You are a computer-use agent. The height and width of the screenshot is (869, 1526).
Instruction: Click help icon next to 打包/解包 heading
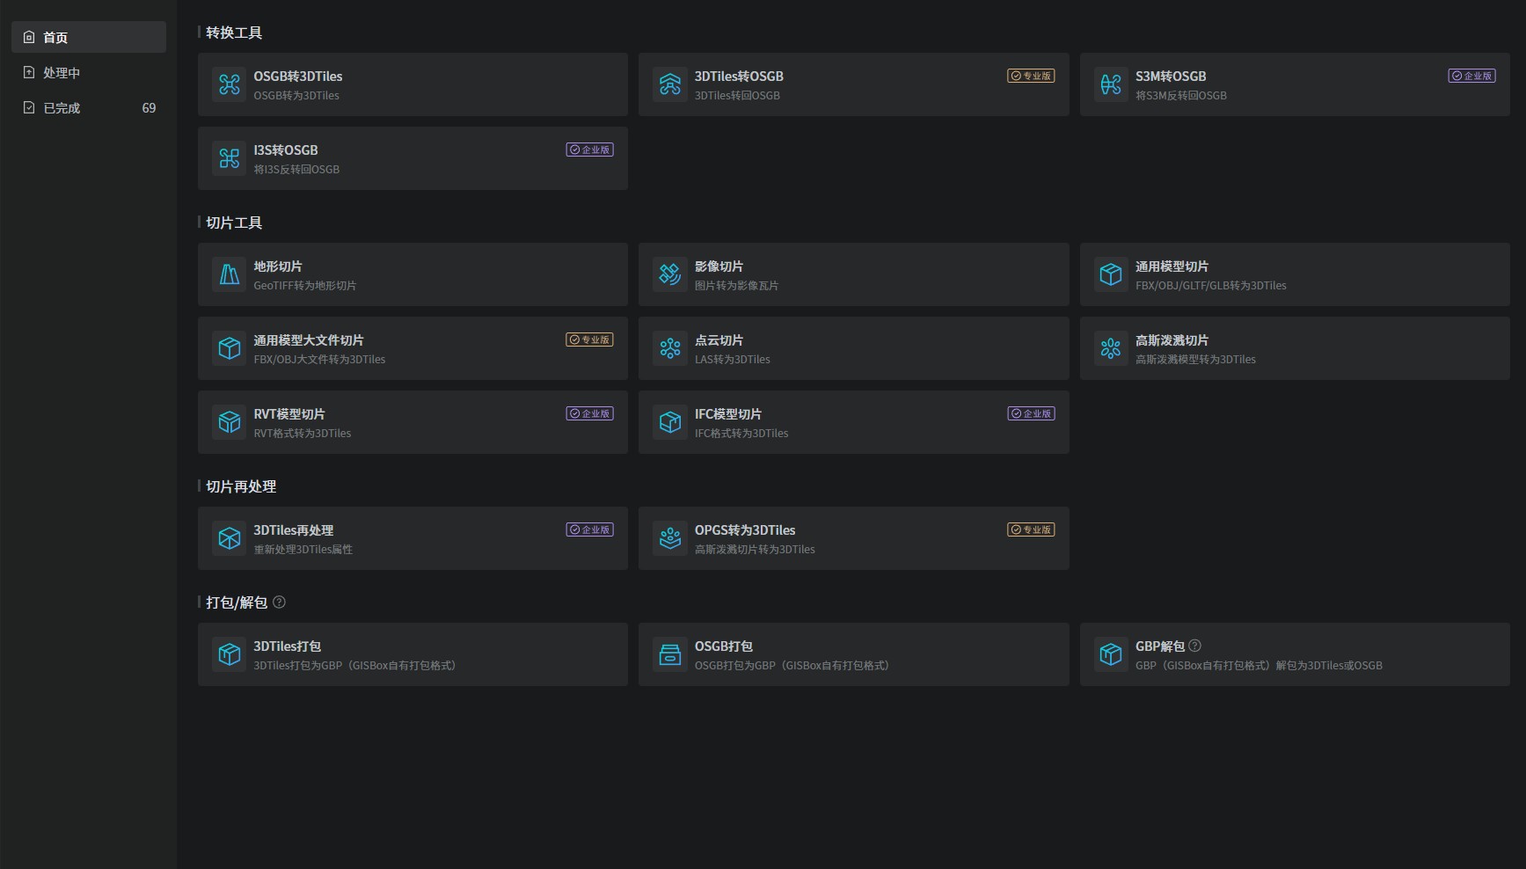pos(280,602)
